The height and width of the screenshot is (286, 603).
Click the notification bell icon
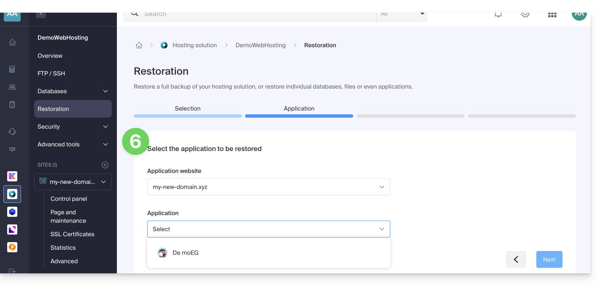[498, 15]
